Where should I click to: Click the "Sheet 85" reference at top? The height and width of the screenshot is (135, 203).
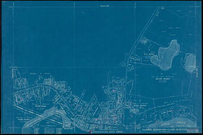coord(105,6)
